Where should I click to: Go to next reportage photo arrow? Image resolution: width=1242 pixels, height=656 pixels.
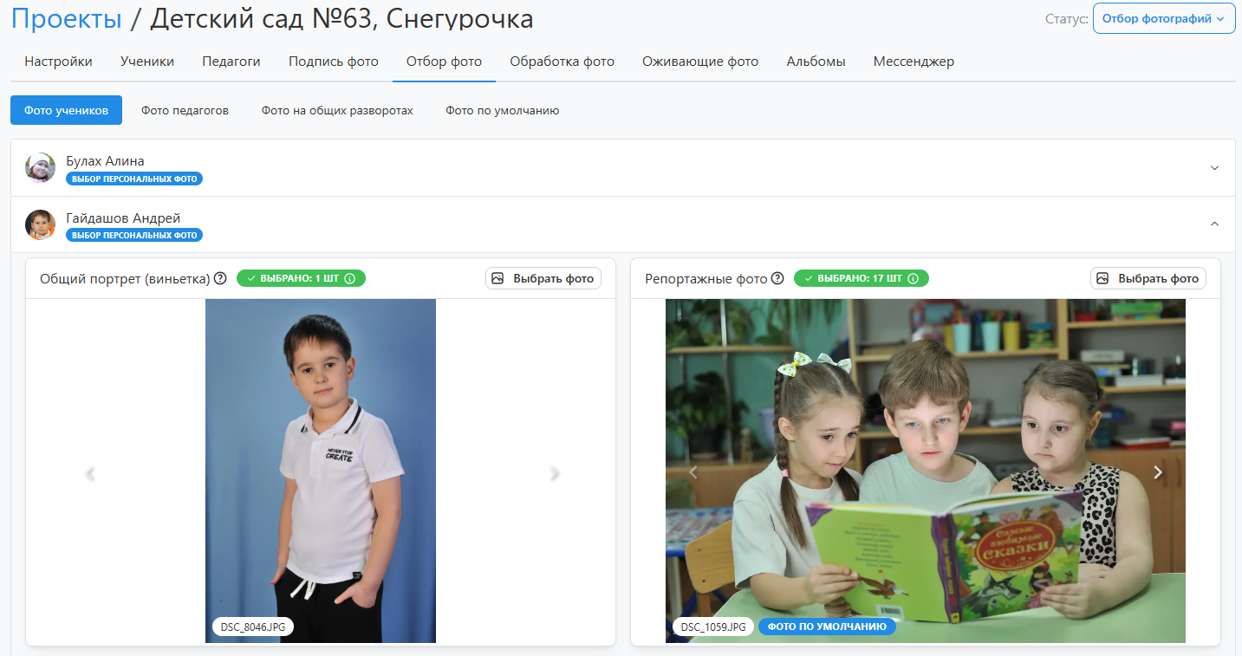tap(1157, 471)
